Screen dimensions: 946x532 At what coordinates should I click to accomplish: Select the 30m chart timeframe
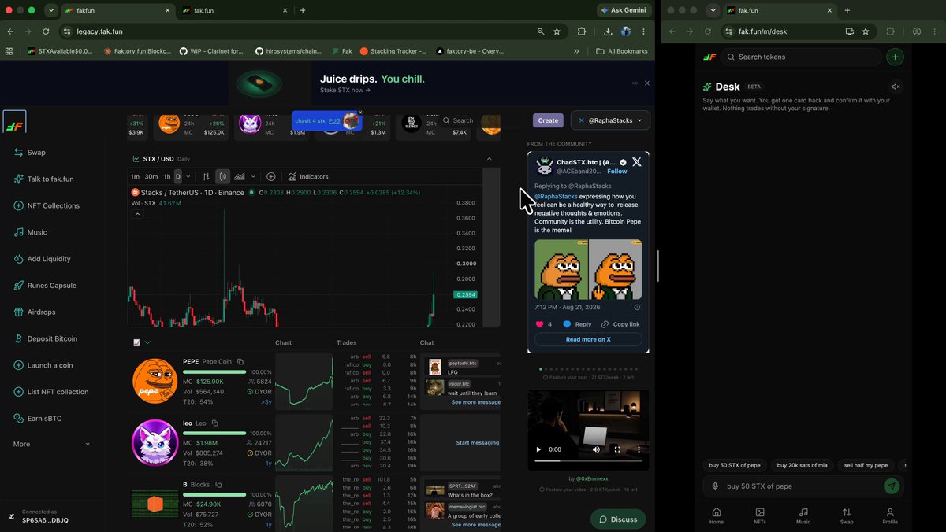[151, 177]
